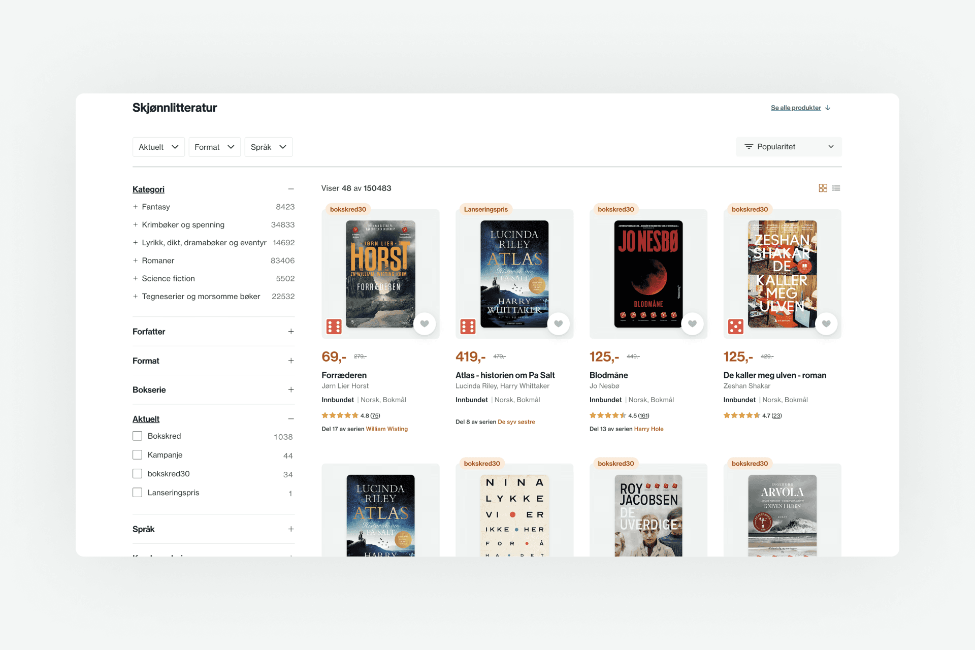Click the heart icon on Blodmåne

tap(693, 323)
